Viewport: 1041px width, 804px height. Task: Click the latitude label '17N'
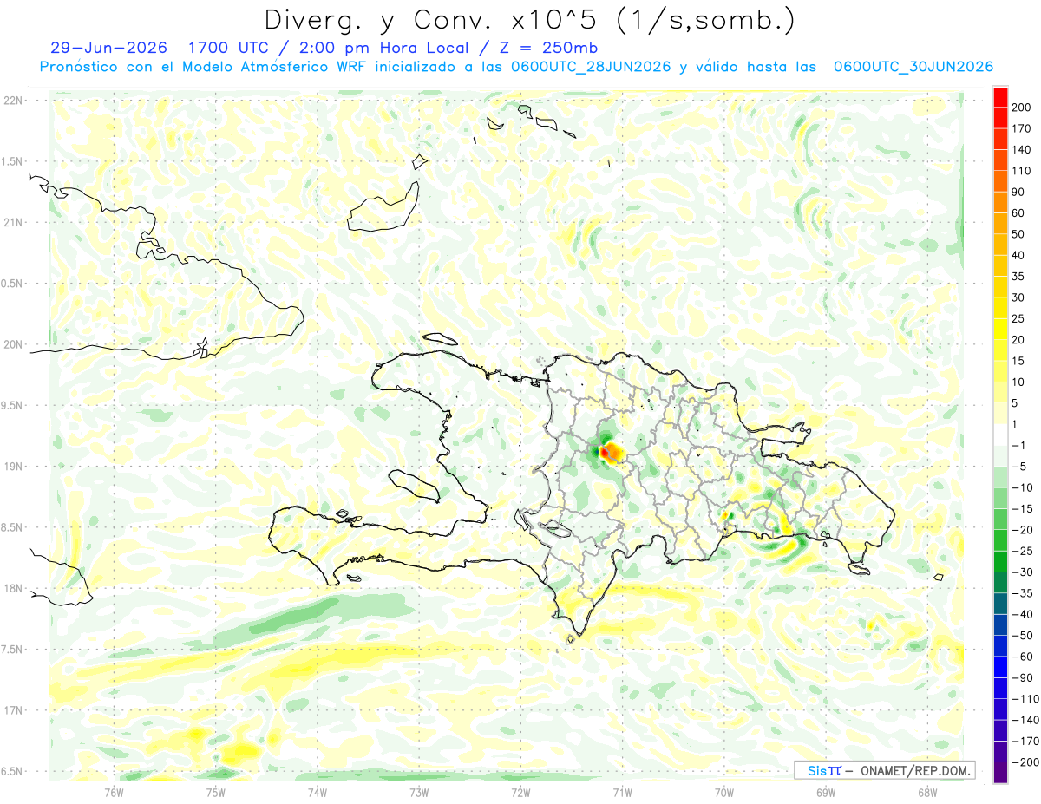(x=12, y=709)
